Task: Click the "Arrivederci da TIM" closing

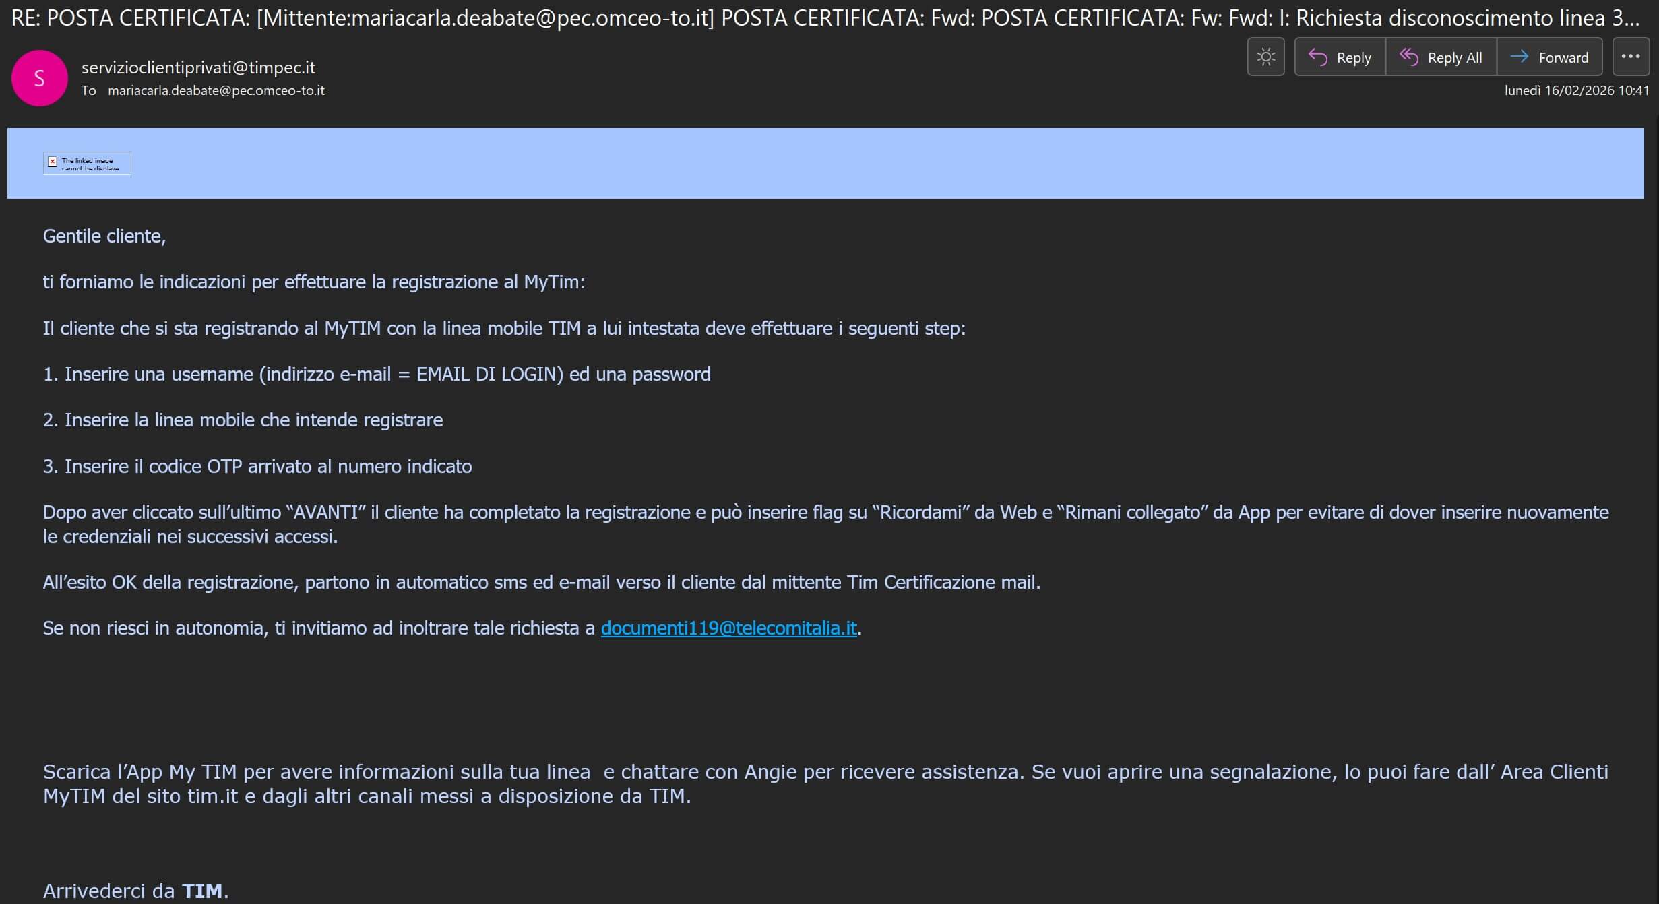Action: pyautogui.click(x=135, y=891)
